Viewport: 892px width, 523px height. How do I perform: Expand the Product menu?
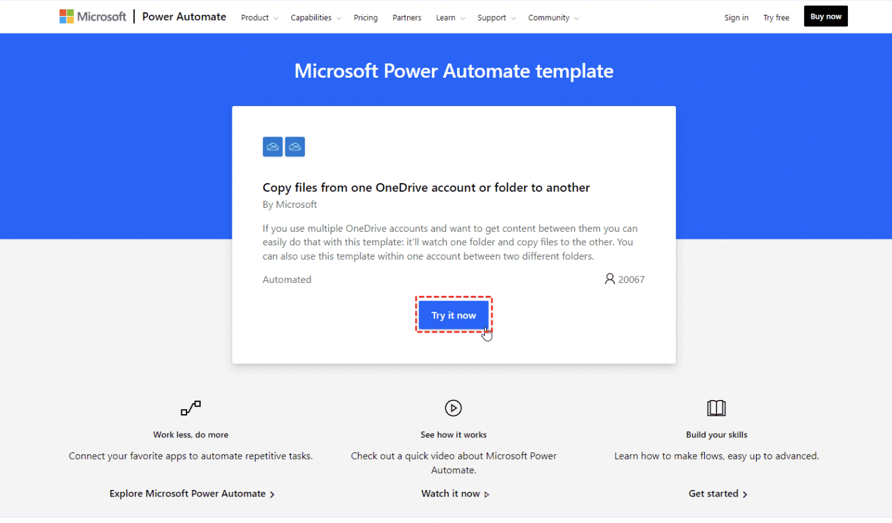click(x=260, y=17)
